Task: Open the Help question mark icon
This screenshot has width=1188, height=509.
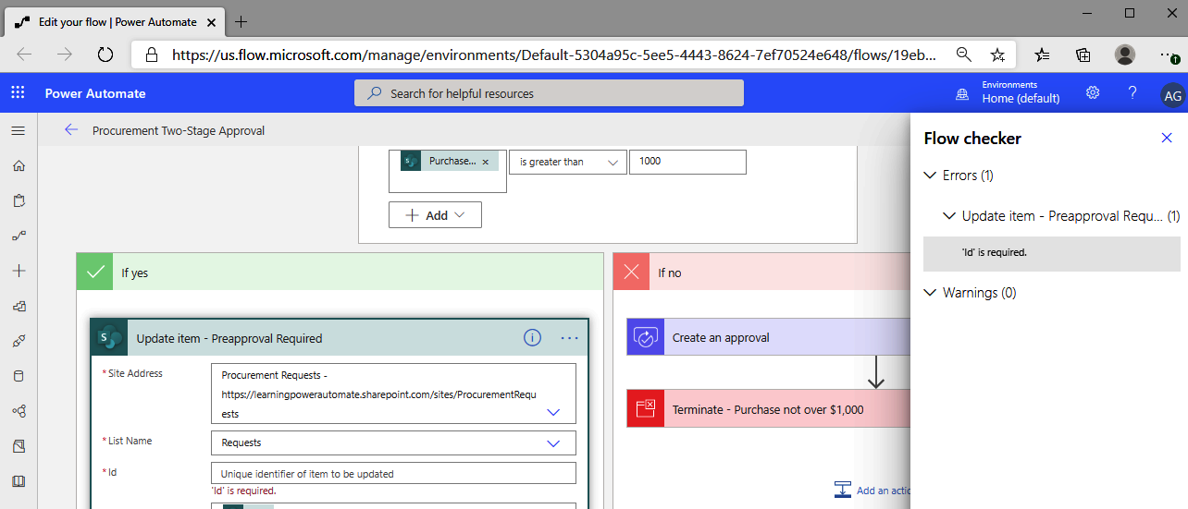Action: point(1132,92)
